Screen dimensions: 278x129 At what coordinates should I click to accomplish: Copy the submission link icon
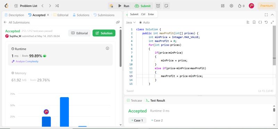118,22
